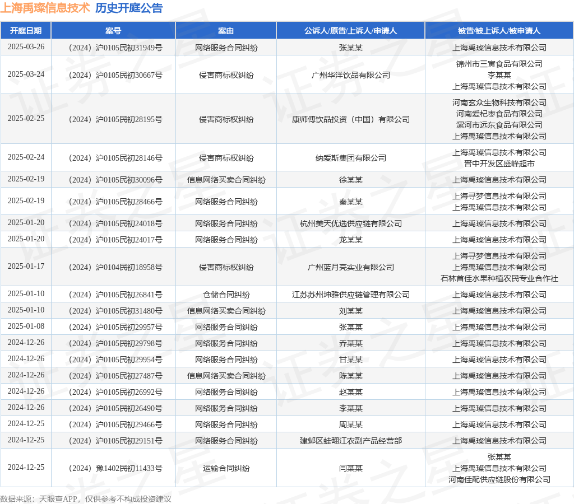This screenshot has height=504, width=574.
Task: Click plaintiff 广州蓝月亮实业有限公司
Action: [x=351, y=267]
